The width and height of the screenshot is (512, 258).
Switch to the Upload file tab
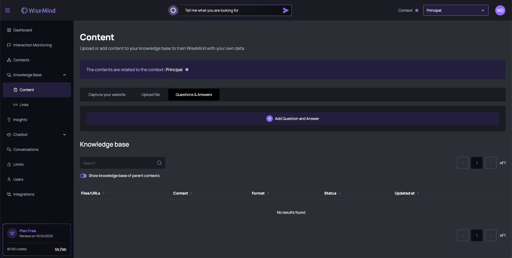pos(150,95)
